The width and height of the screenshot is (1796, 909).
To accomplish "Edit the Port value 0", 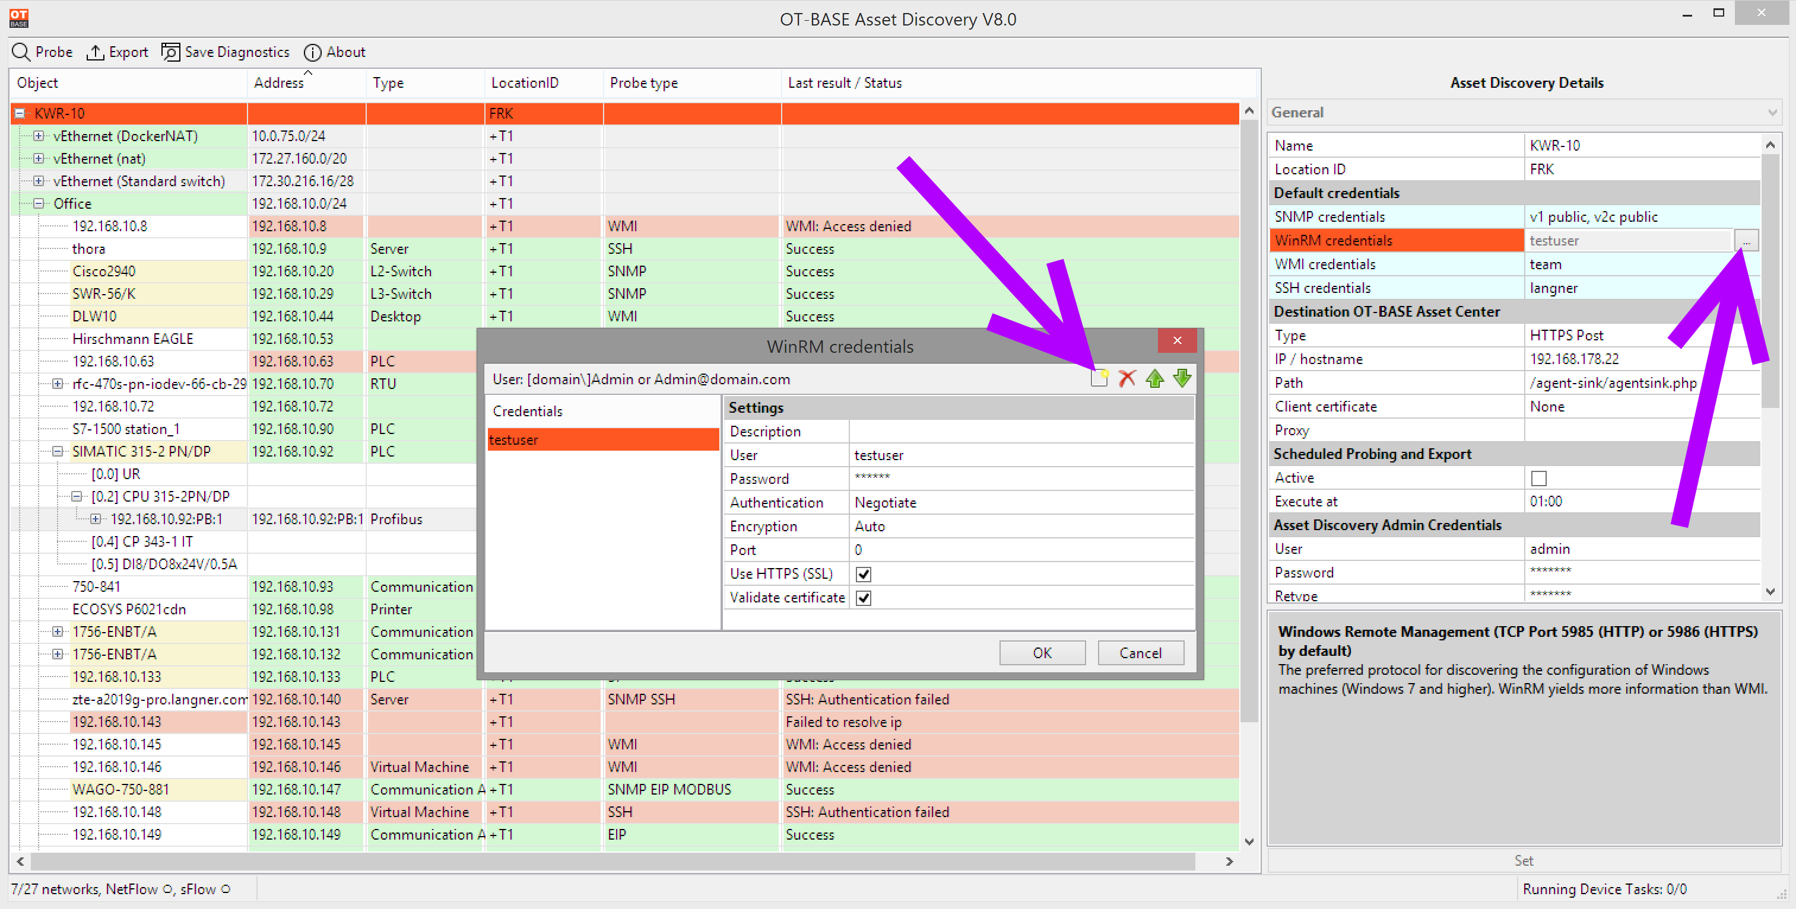I will 1022,550.
